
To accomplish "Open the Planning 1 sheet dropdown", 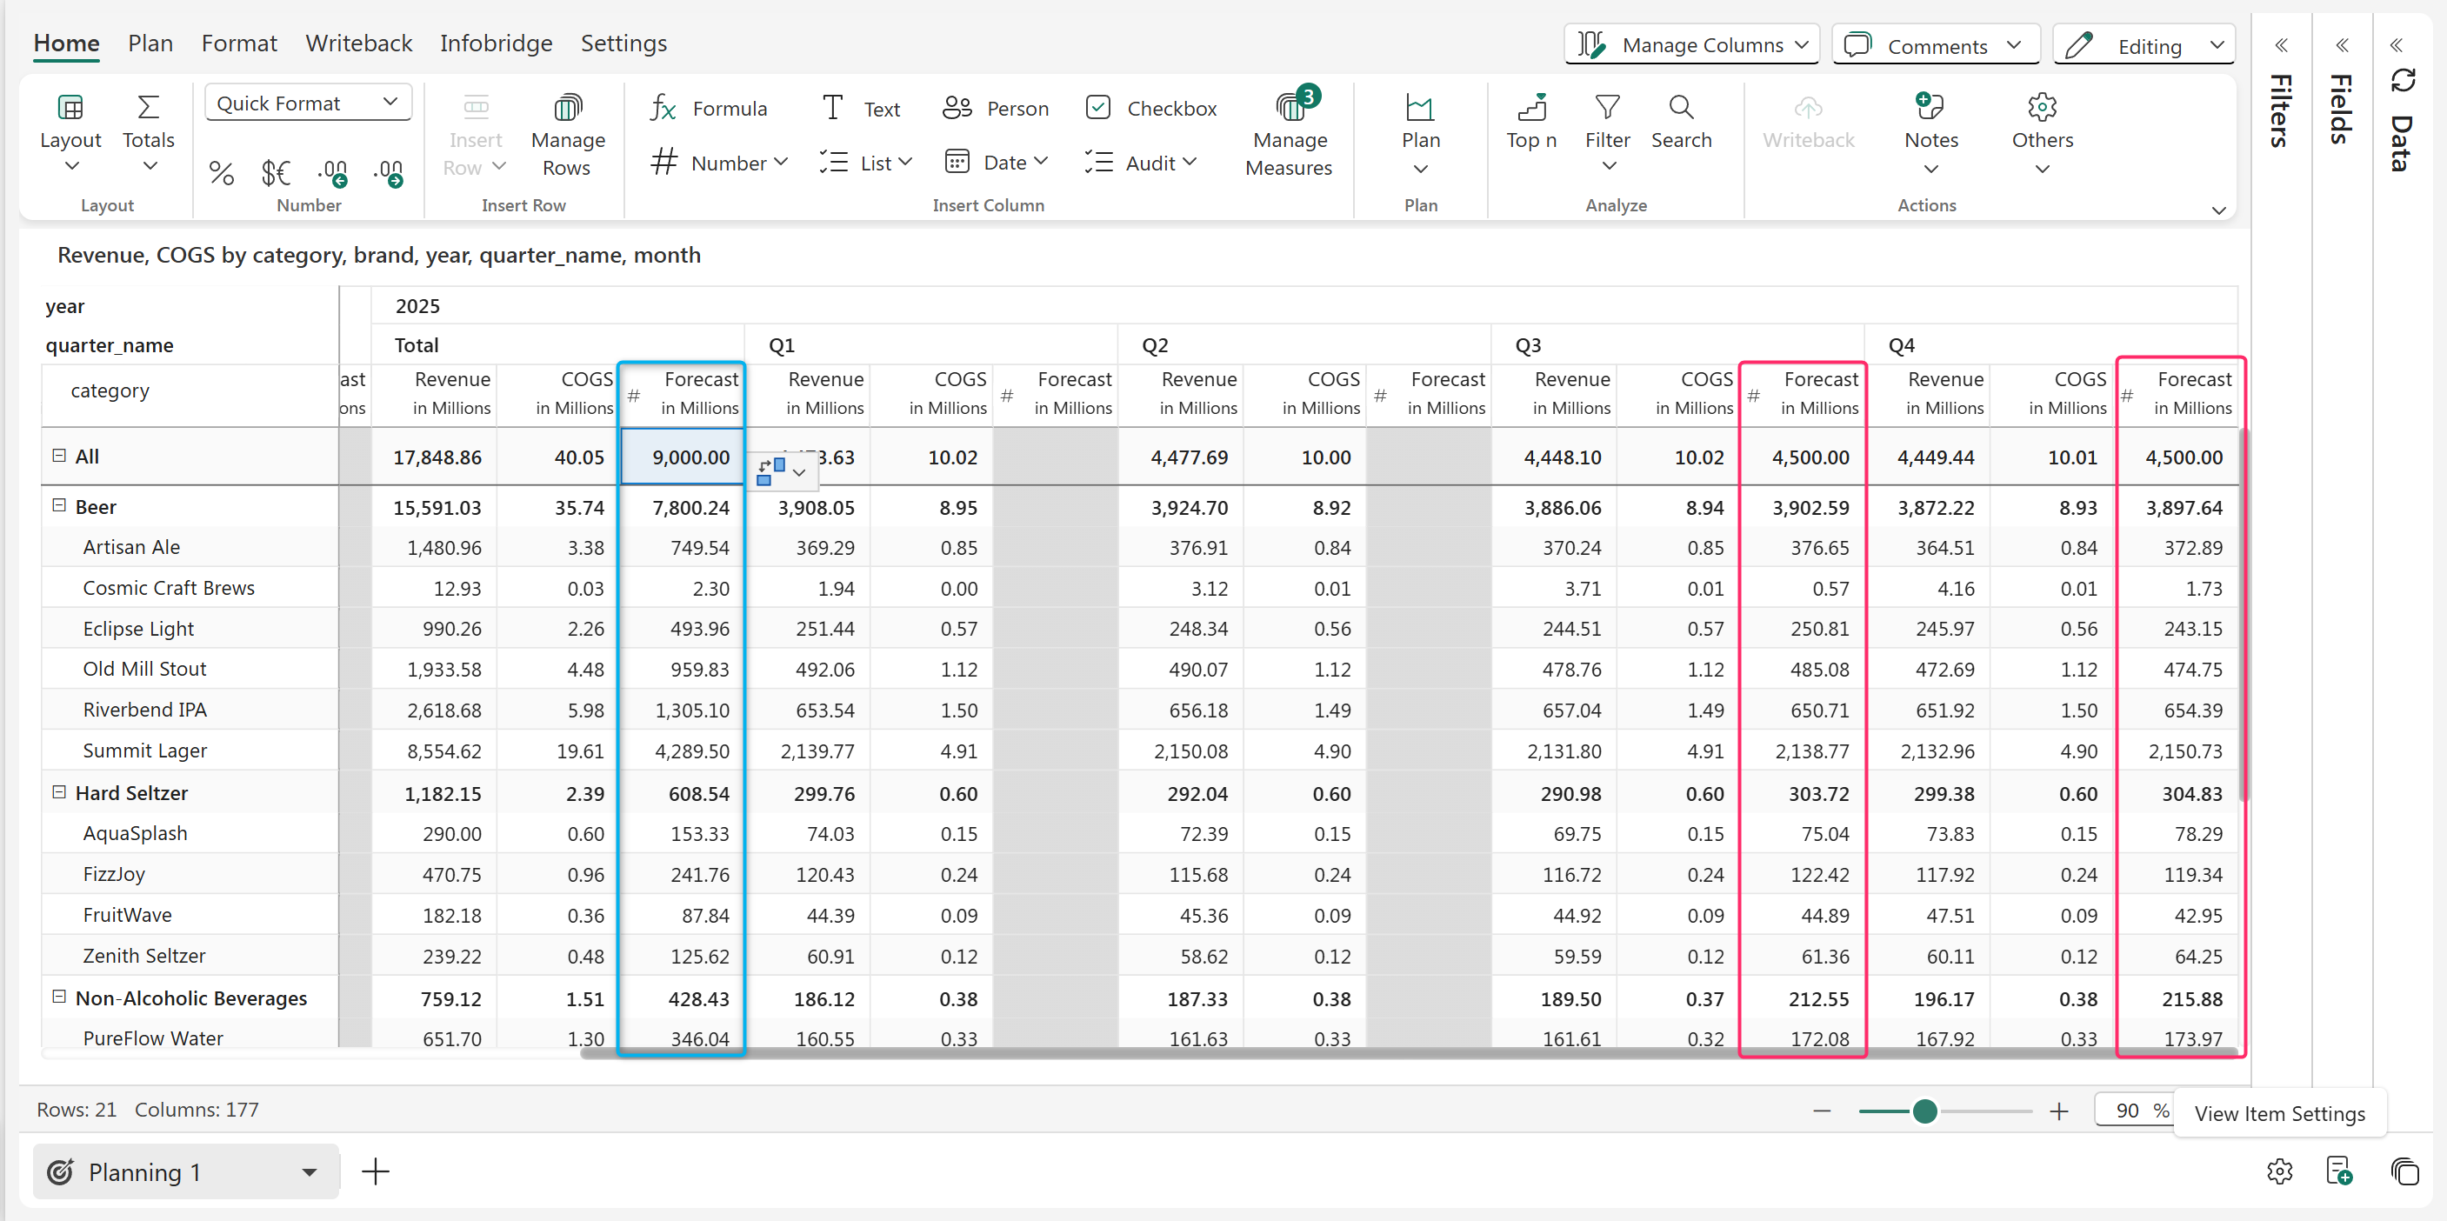I will tap(309, 1171).
